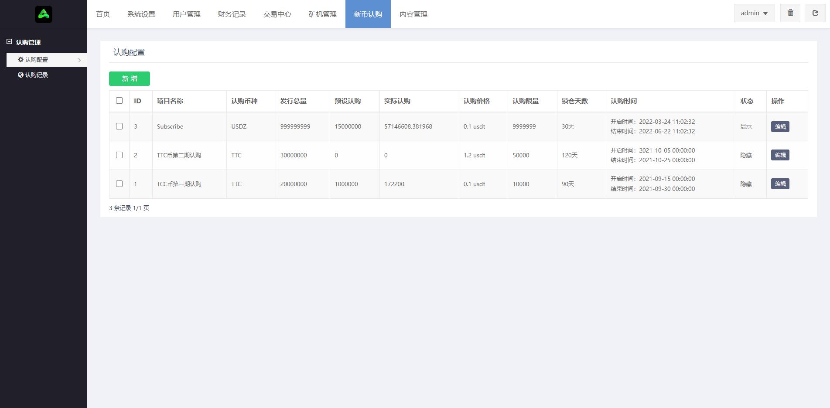Click the green triangle app logo at top left
The width and height of the screenshot is (830, 408).
[x=43, y=14]
